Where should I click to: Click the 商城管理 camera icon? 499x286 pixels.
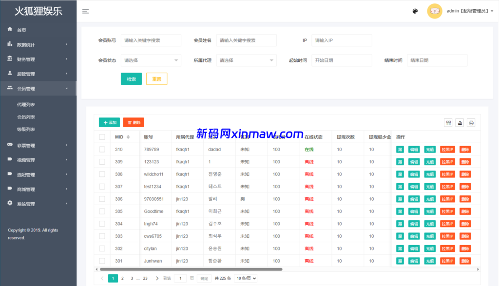[10, 189]
